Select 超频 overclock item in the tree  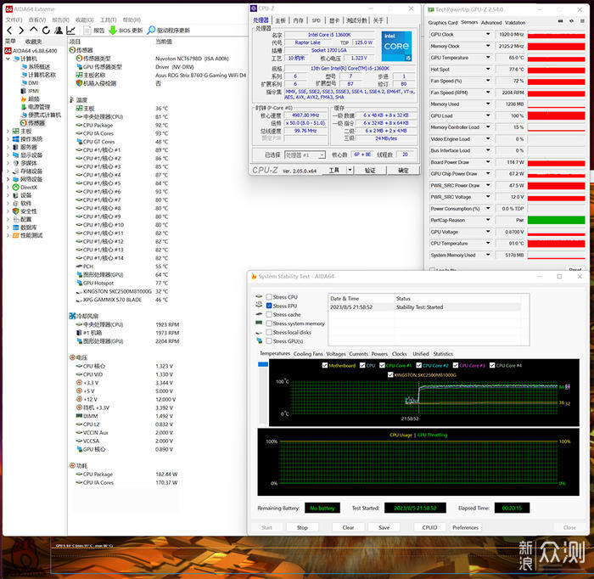[x=34, y=98]
